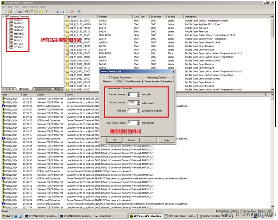
Task: Decrease the Request timeout spinner value
Action: pos(139,104)
